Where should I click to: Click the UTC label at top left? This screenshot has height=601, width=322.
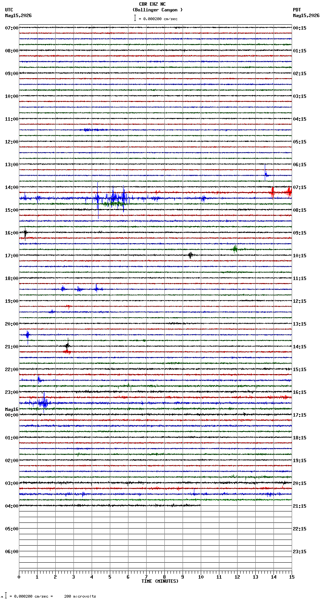pos(9,10)
